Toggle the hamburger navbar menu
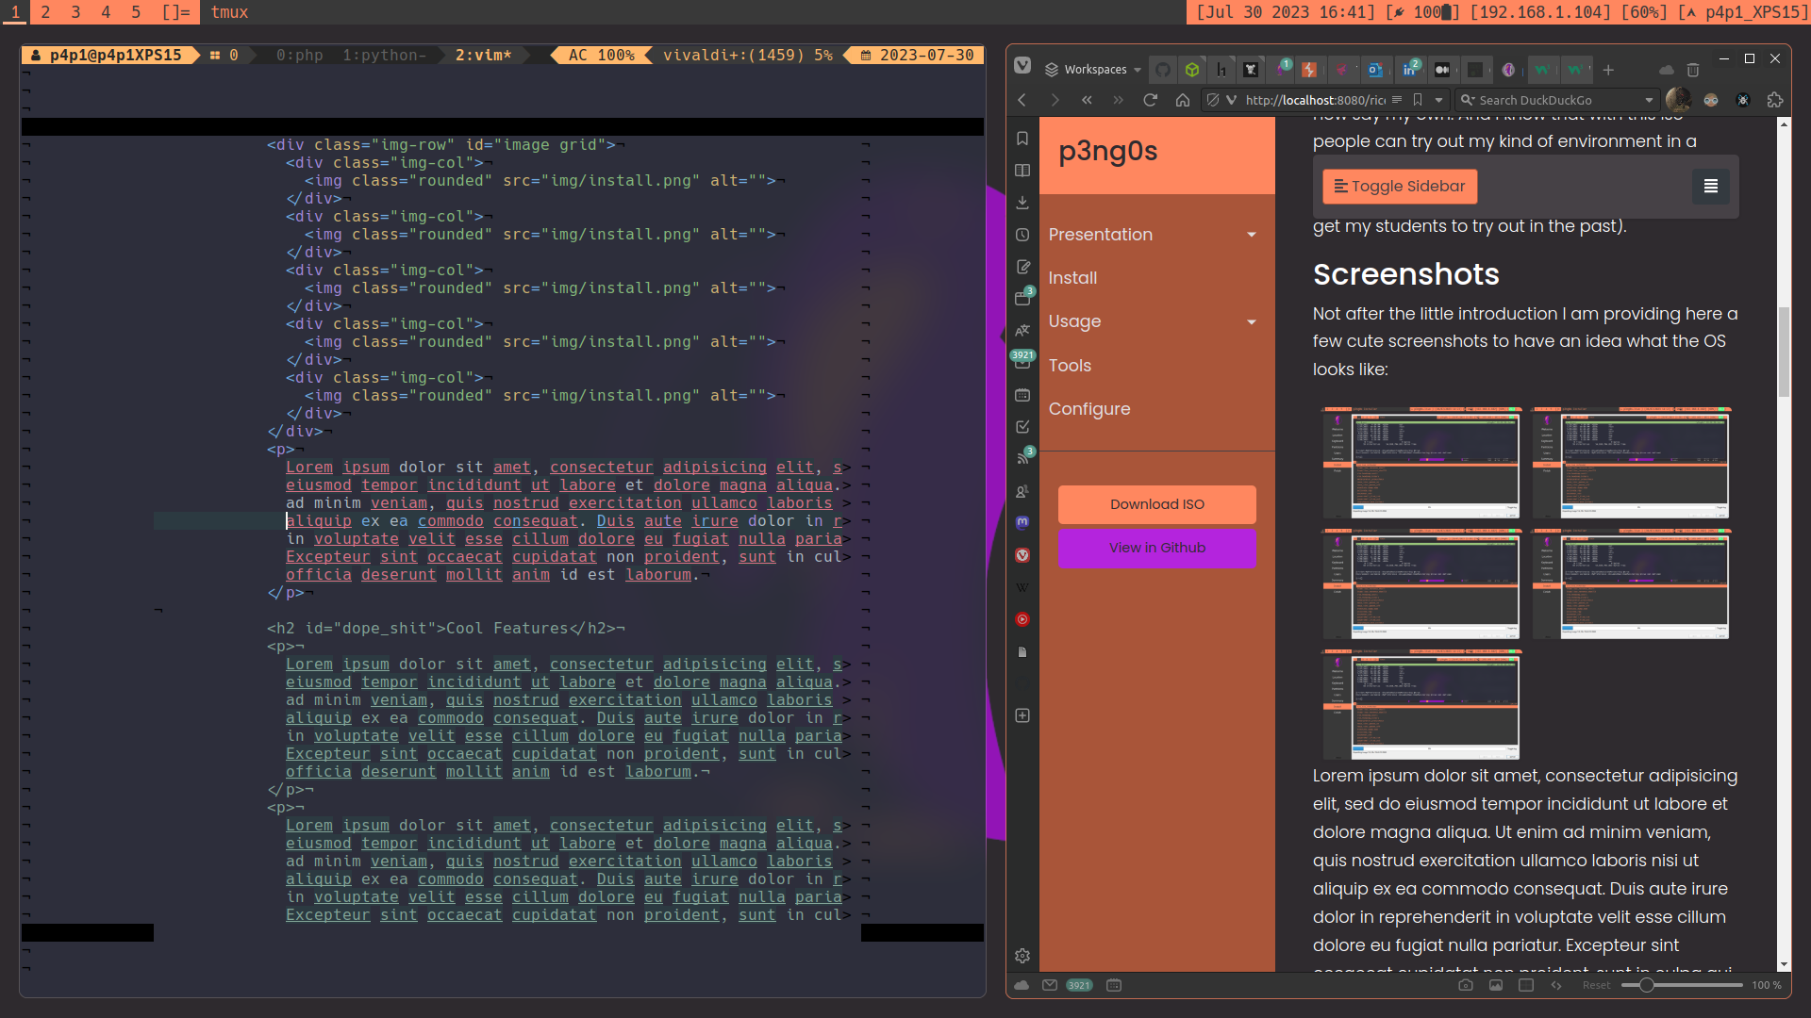1811x1018 pixels. point(1710,187)
